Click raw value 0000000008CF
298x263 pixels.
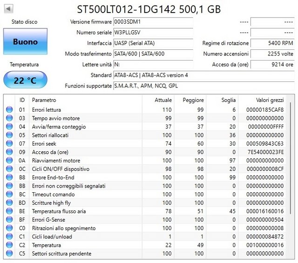[265, 169]
